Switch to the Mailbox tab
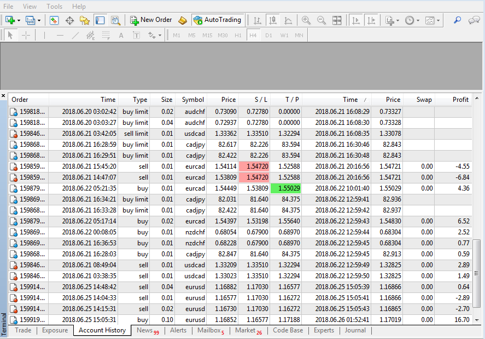Screen dimensions: 485x339 [211, 330]
